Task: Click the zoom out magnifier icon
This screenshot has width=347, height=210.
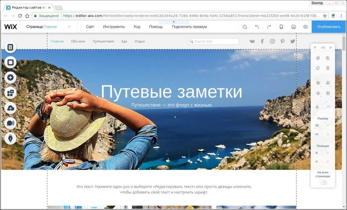Action: click(245, 27)
